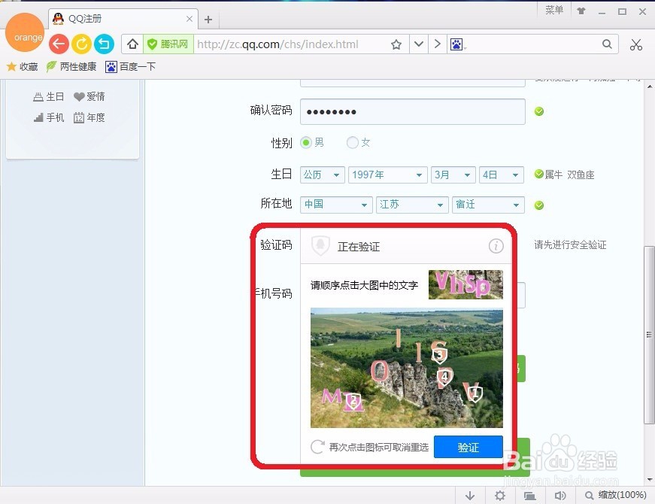Click the scissors screenshot icon beside the address bar
The width and height of the screenshot is (655, 504).
point(635,44)
